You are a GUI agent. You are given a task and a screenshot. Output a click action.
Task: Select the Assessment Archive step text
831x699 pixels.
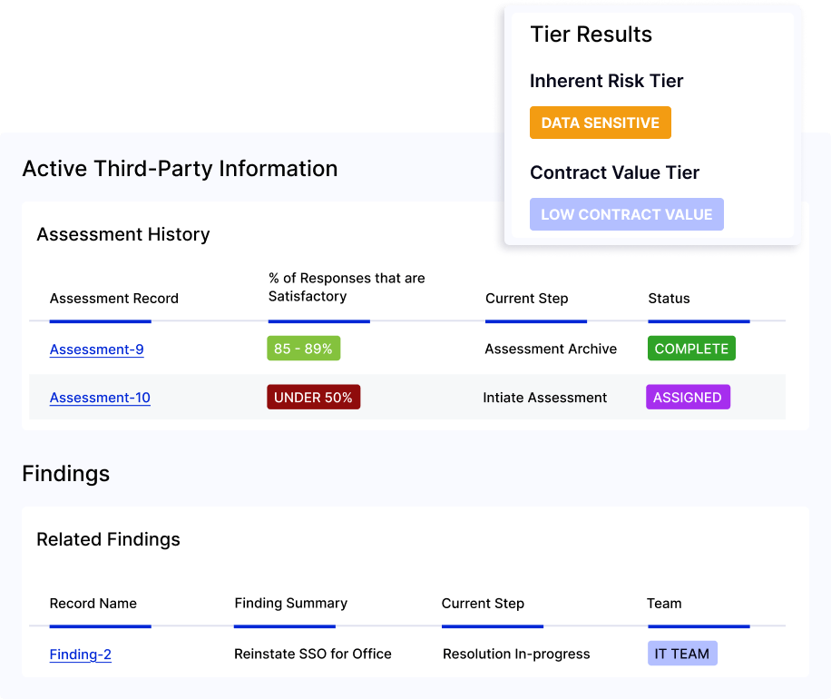[x=551, y=349]
